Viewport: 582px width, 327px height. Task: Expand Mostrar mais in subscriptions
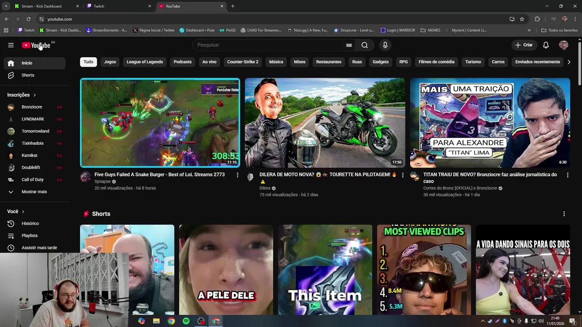(35, 192)
